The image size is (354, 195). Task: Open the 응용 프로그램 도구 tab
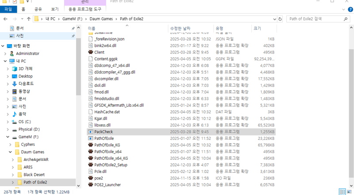pyautogui.click(x=85, y=9)
